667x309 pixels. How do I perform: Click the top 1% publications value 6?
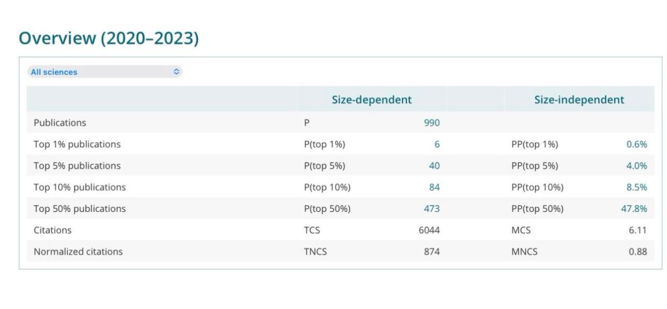tap(437, 145)
